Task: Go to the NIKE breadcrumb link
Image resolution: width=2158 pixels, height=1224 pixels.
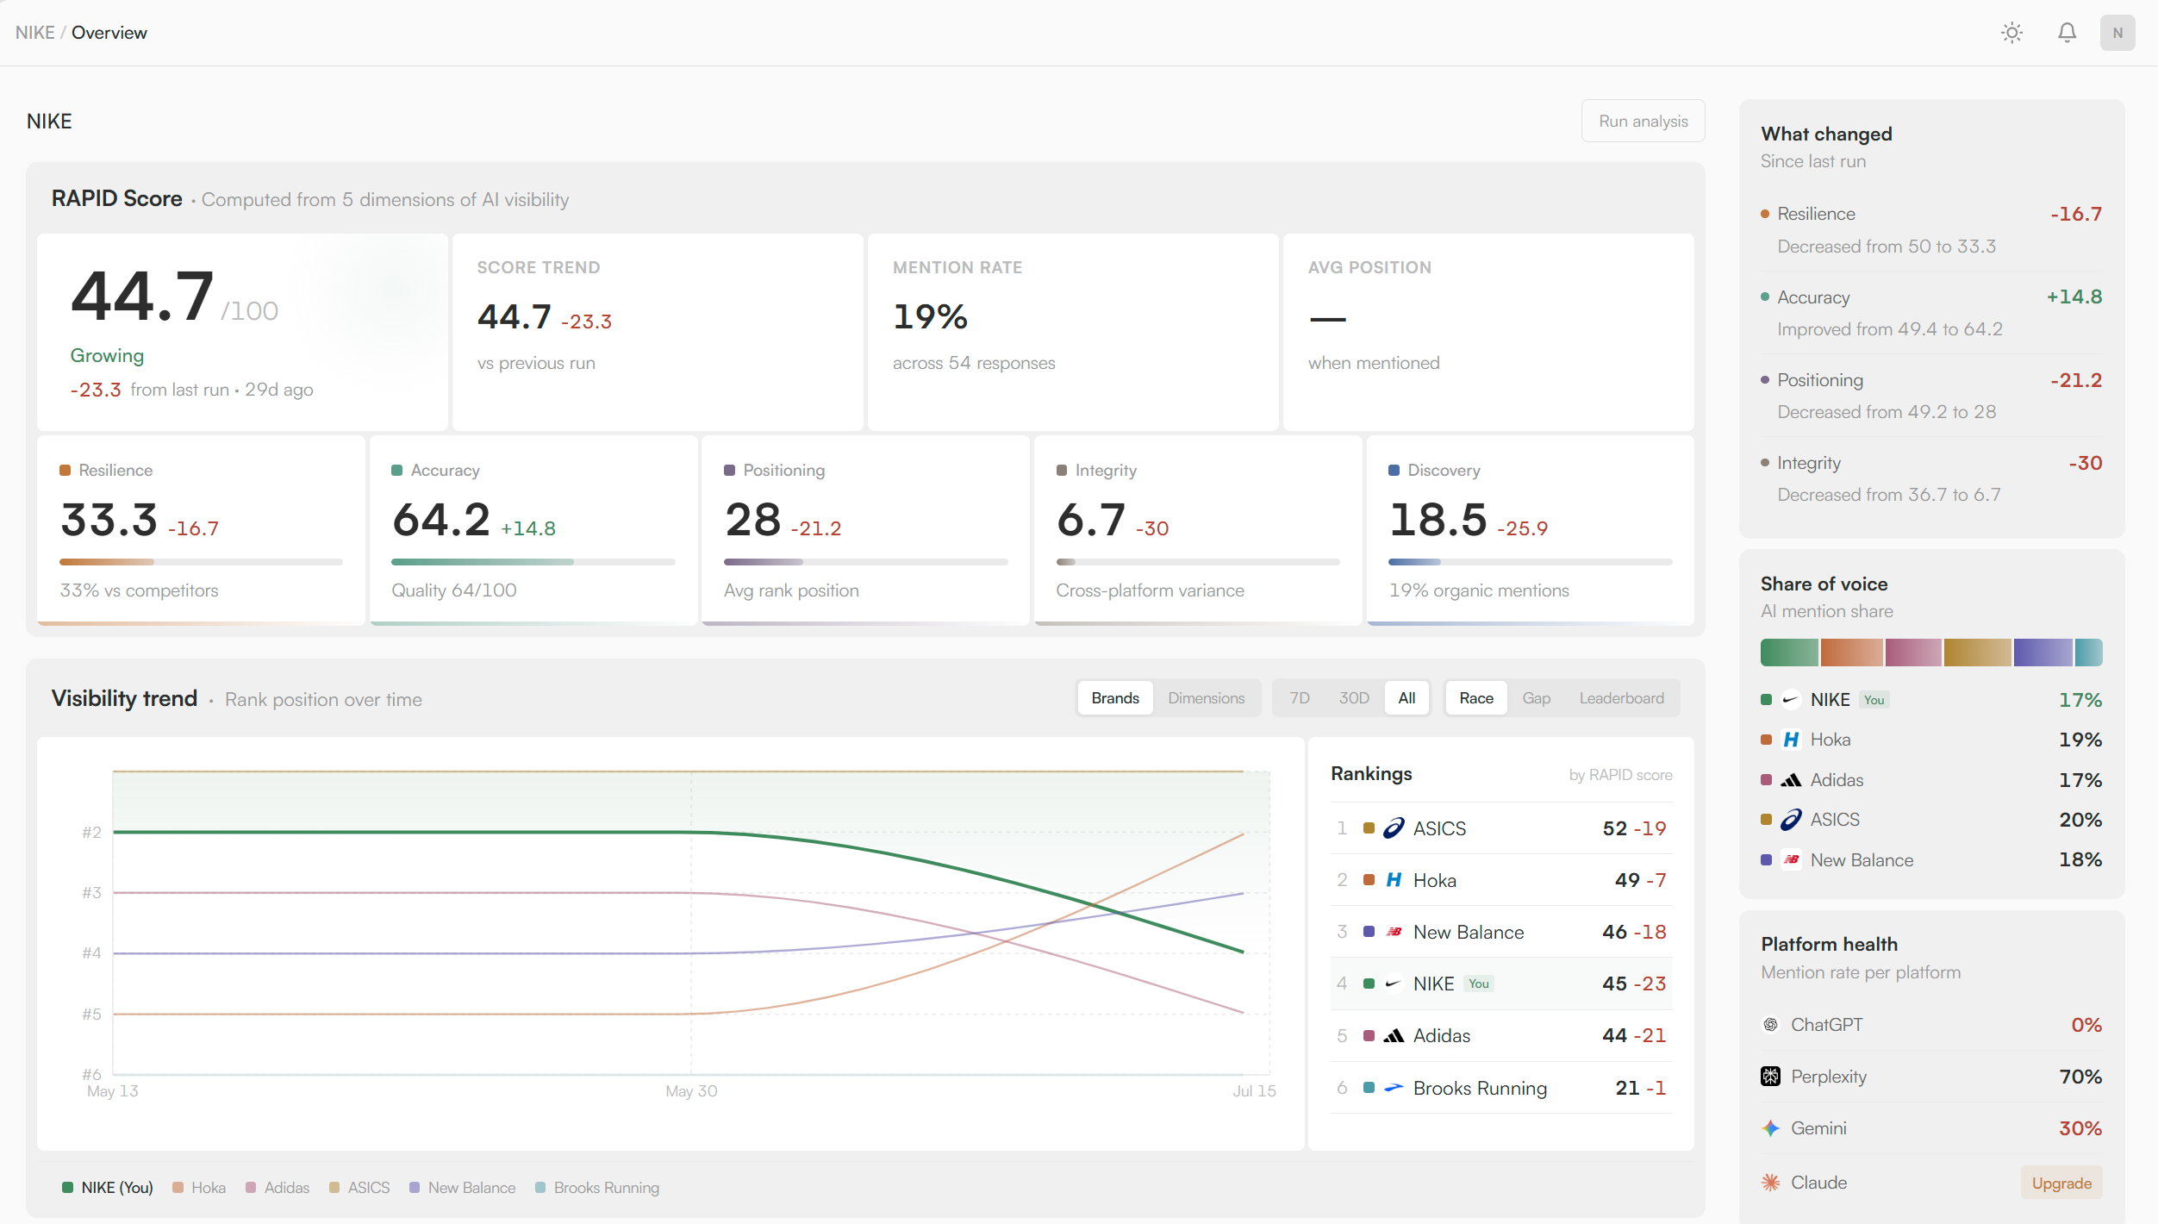Action: pos(35,33)
